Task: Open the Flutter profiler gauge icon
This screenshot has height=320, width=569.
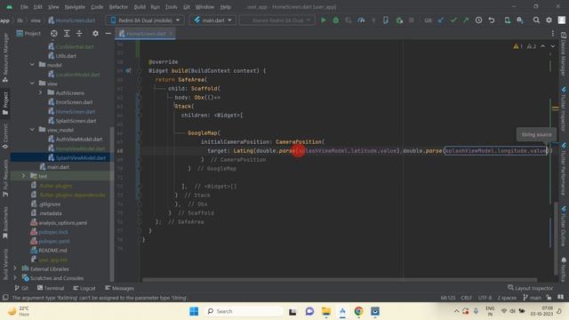Action: 361,20
